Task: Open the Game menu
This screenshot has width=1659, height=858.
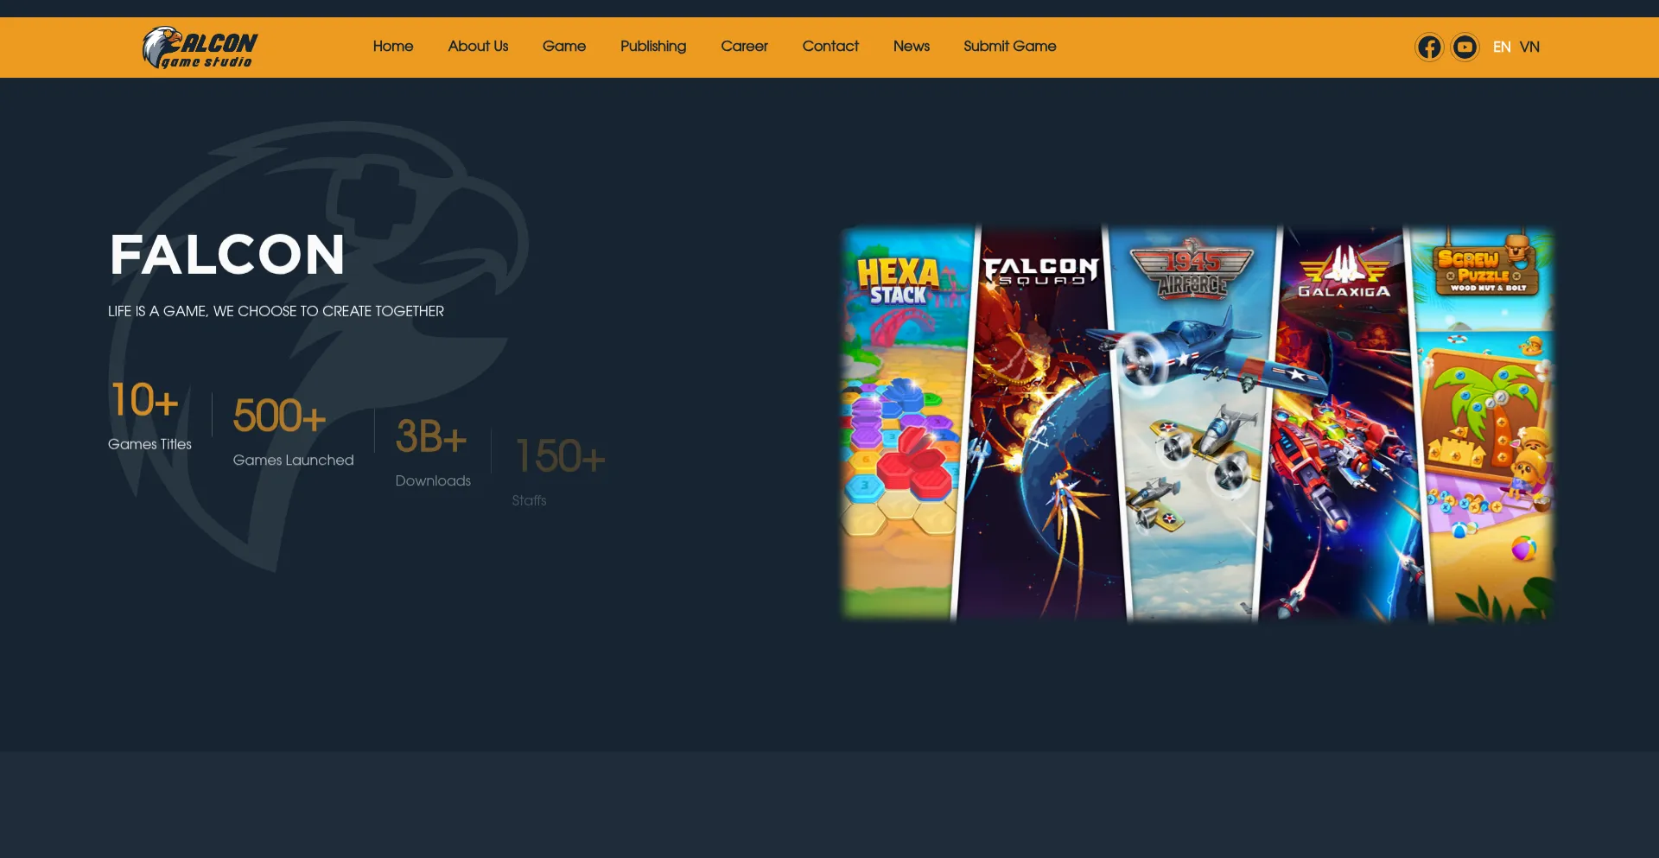Action: pos(564,47)
